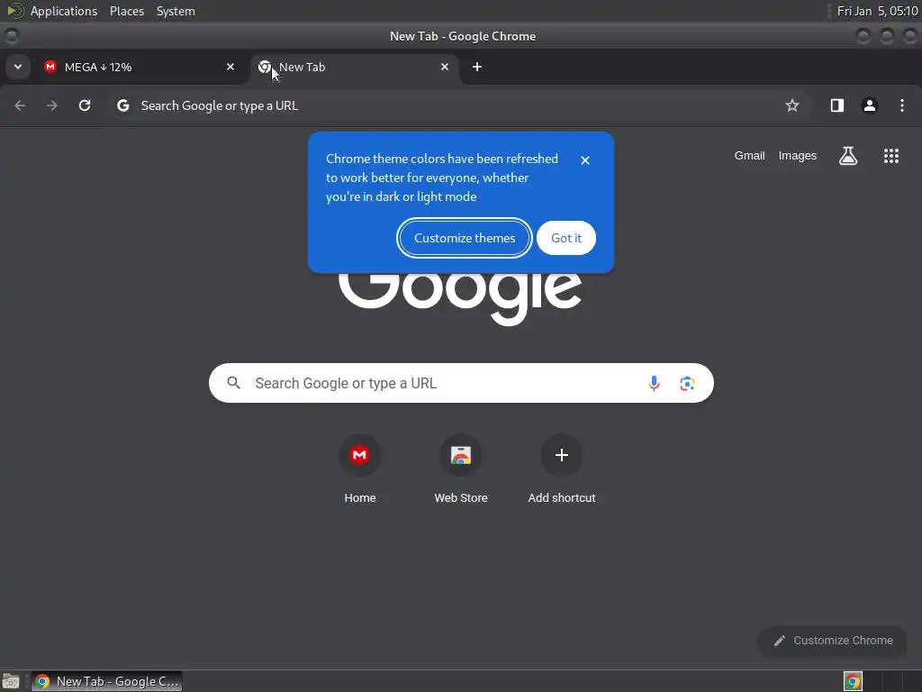Click the panel logo beside Applications
This screenshot has width=922, height=692.
(x=14, y=11)
